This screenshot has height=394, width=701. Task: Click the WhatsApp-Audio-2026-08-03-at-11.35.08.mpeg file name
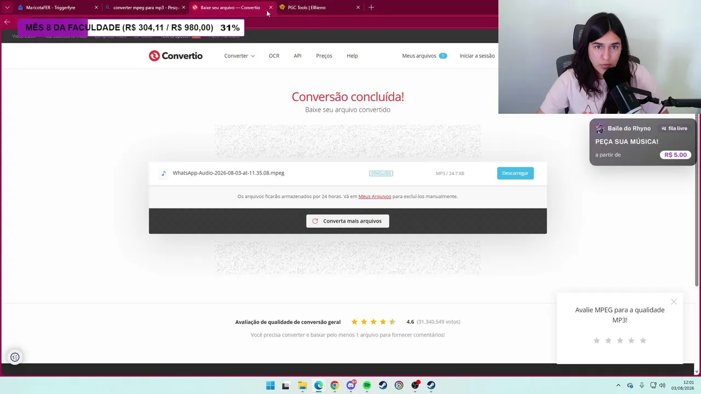[228, 173]
